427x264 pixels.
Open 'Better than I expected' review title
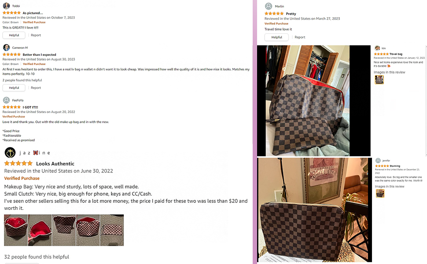click(x=39, y=55)
